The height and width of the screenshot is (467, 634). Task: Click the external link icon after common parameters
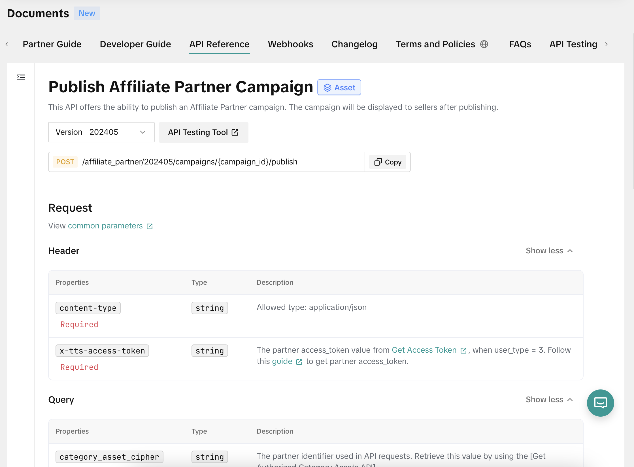point(150,226)
